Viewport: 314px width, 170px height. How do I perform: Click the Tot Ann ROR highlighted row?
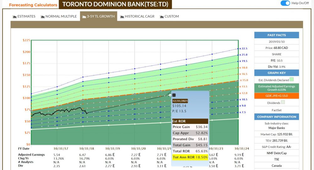pyautogui.click(x=190, y=157)
